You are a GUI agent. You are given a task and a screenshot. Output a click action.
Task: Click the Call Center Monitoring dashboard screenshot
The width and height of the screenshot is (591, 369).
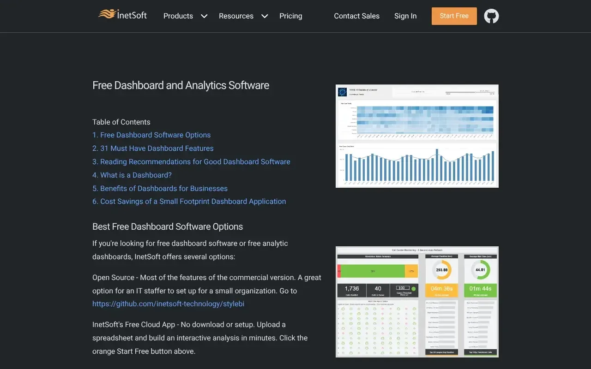pyautogui.click(x=416, y=302)
